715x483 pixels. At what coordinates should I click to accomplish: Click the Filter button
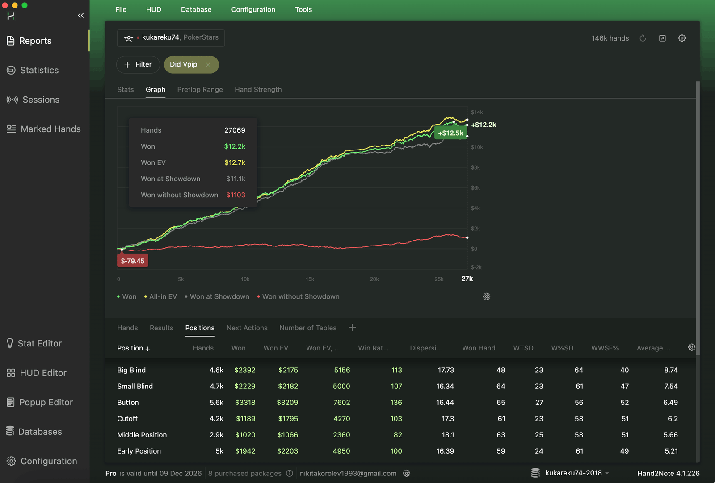click(138, 65)
